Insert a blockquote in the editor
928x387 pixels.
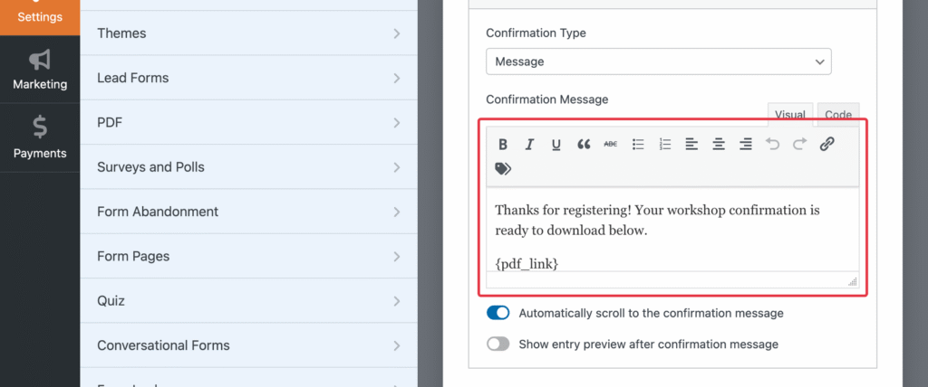click(584, 144)
